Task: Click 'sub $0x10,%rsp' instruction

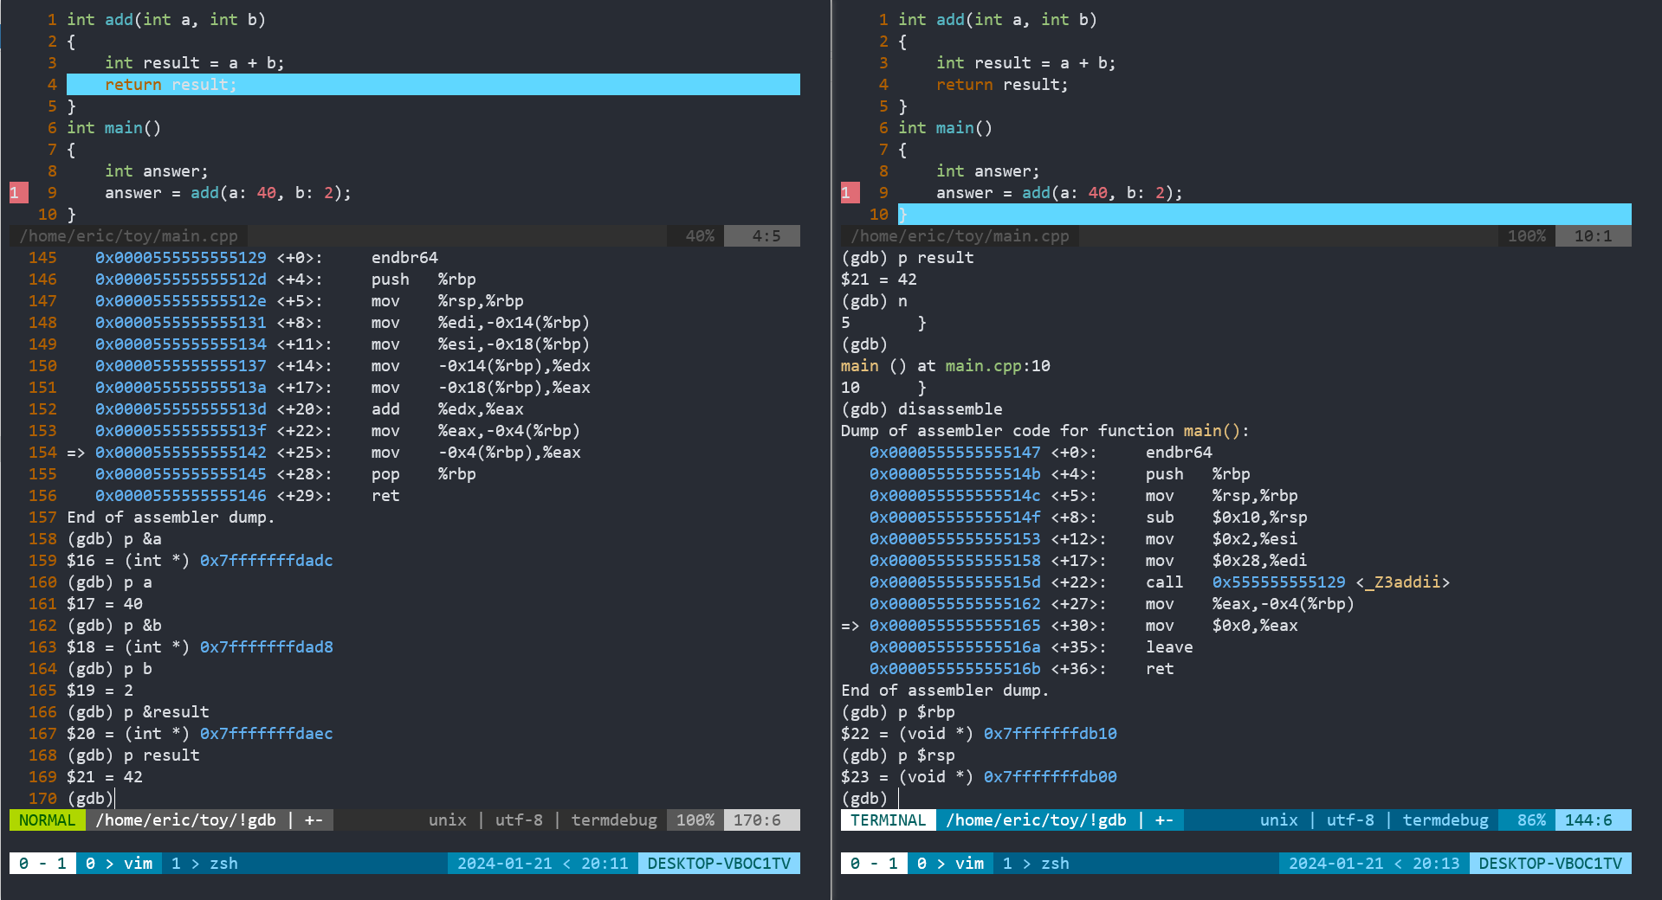Action: (1226, 517)
